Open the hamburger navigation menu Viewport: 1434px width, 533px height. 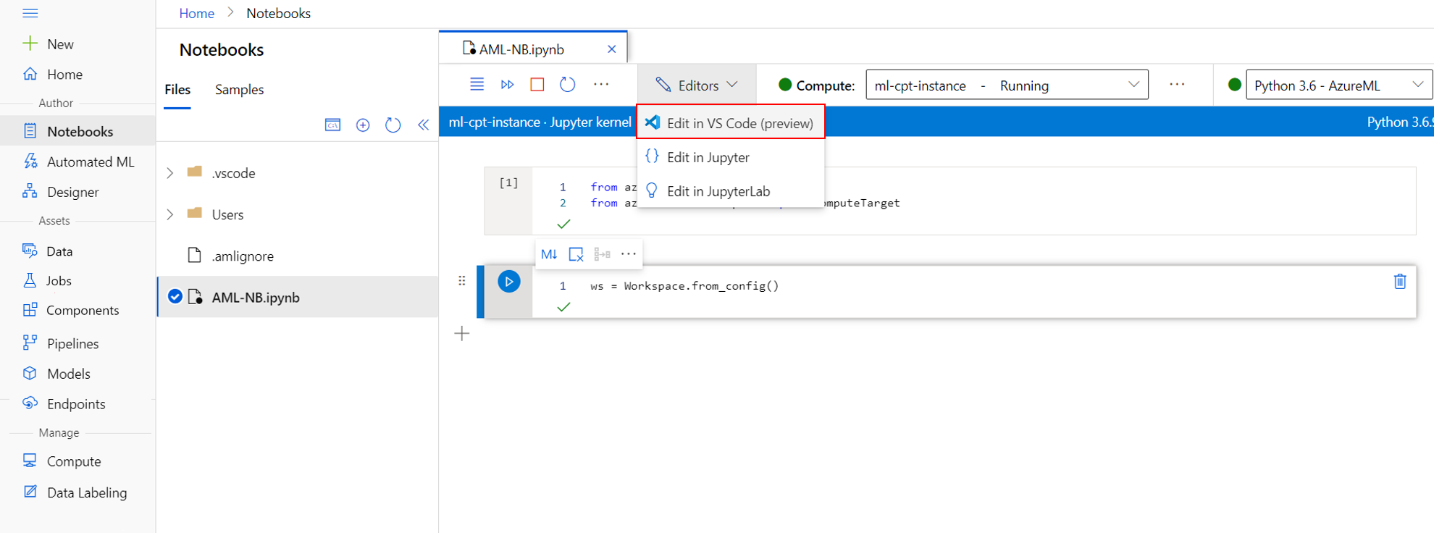coord(30,13)
